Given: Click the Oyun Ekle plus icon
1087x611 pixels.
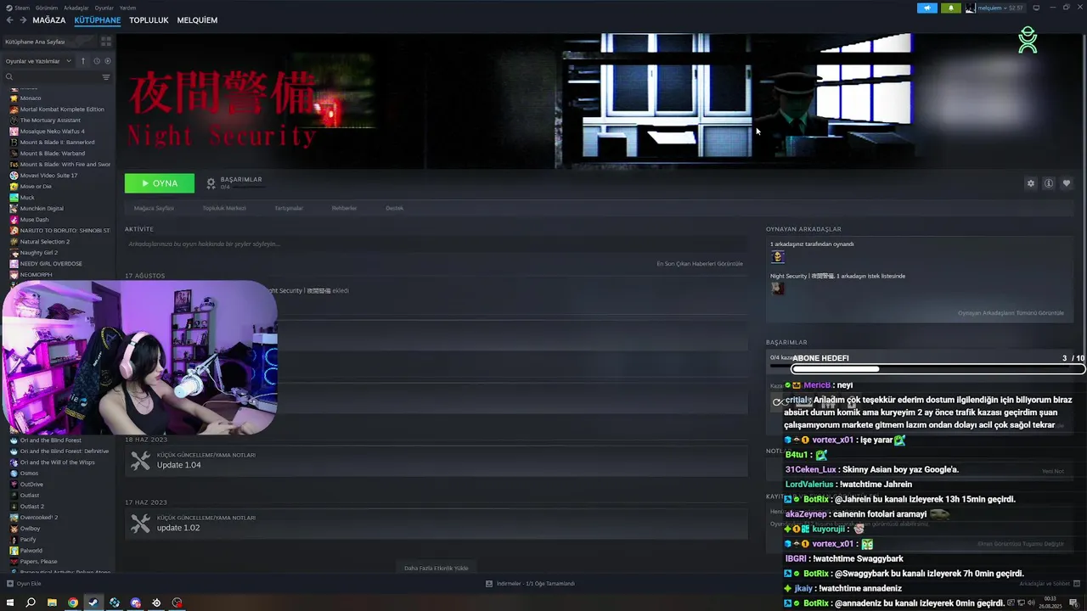Looking at the screenshot, I should click(10, 584).
